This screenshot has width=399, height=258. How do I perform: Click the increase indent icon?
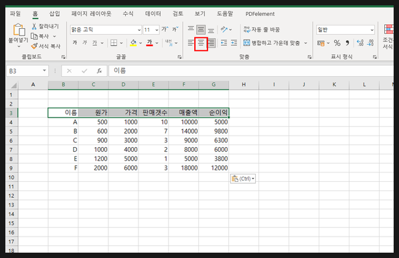pos(234,43)
